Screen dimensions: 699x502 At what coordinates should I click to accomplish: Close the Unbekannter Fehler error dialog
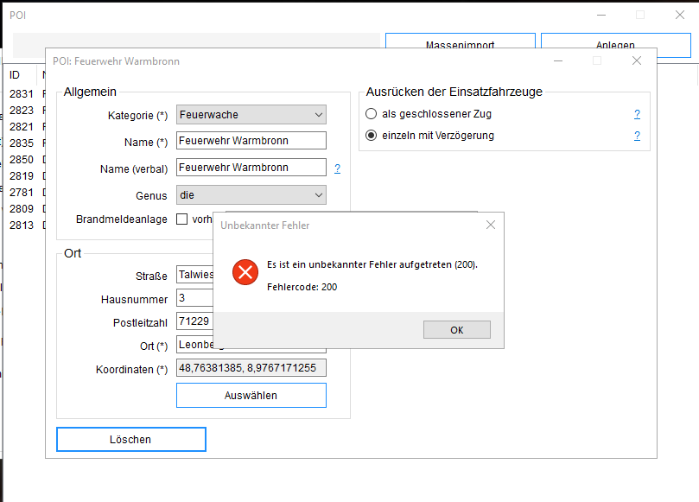[x=491, y=225]
